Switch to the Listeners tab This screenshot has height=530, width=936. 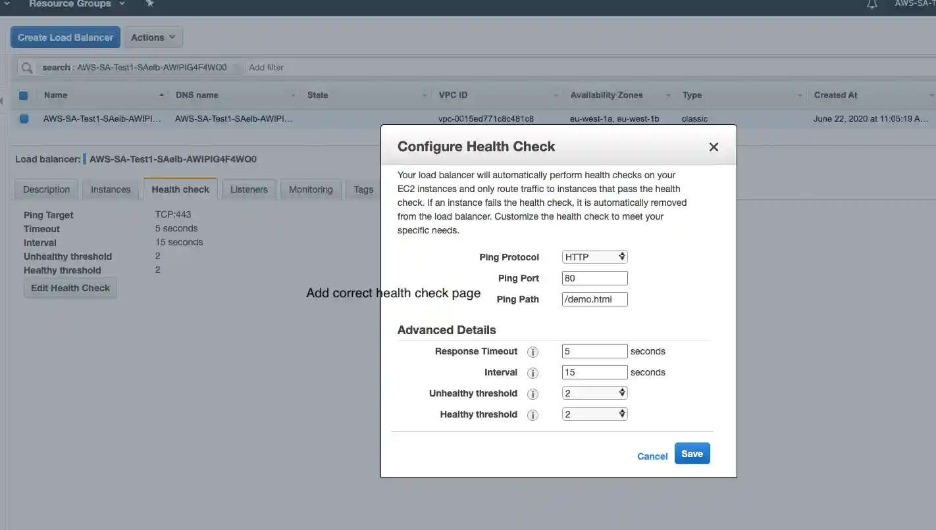(x=249, y=189)
